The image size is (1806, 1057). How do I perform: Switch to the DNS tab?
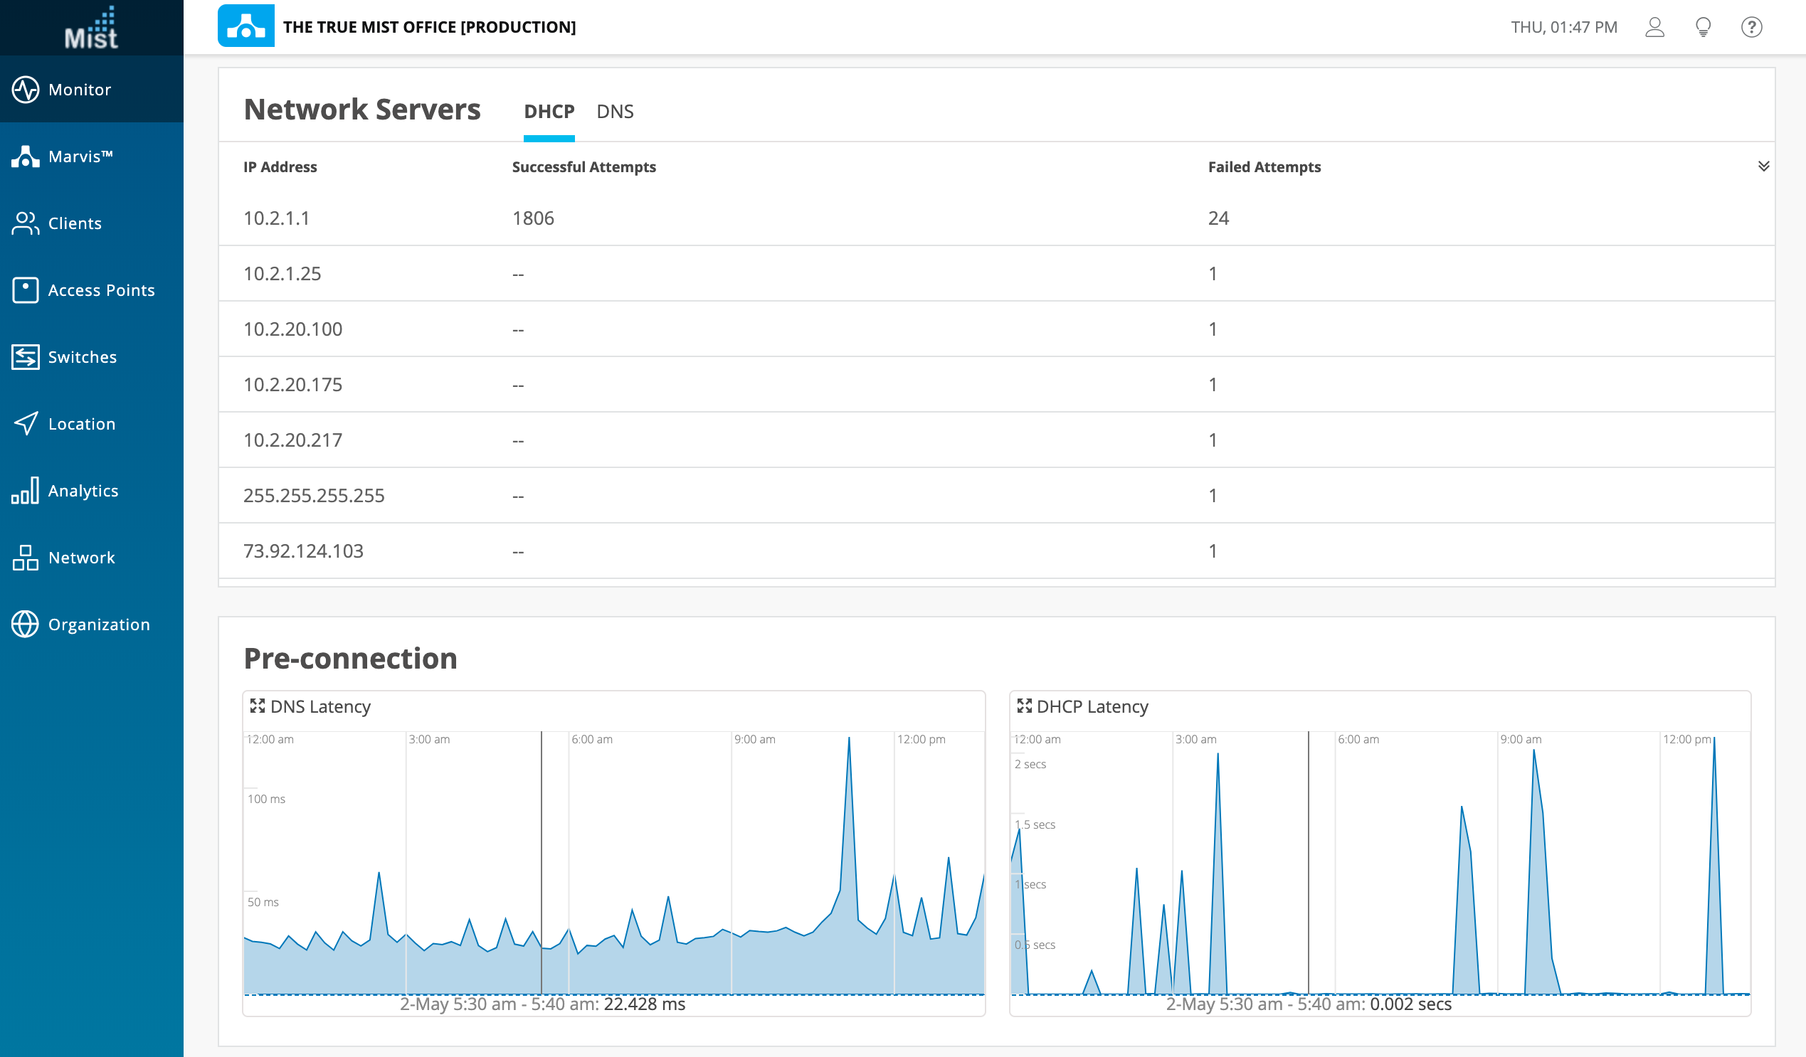click(x=614, y=112)
